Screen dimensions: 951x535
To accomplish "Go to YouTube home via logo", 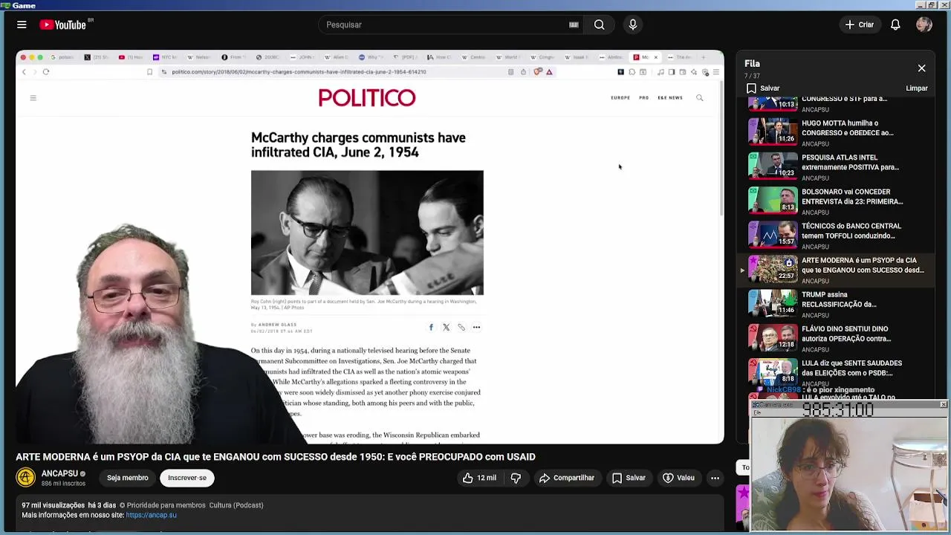I will pos(63,25).
